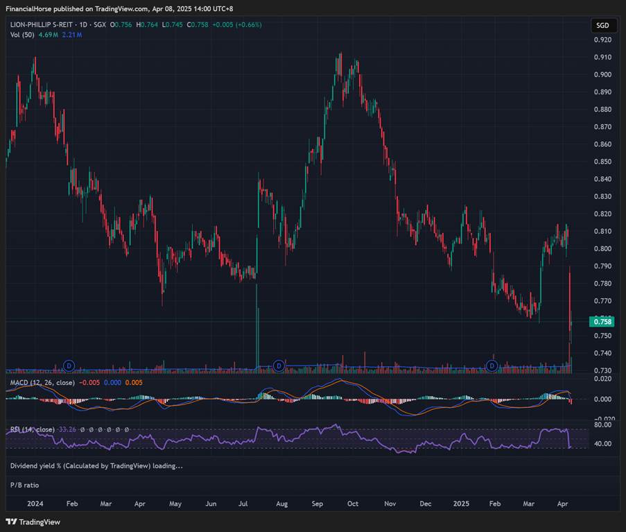The width and height of the screenshot is (626, 532).
Task: Click the Nov label on time axis
Action: pyautogui.click(x=390, y=504)
